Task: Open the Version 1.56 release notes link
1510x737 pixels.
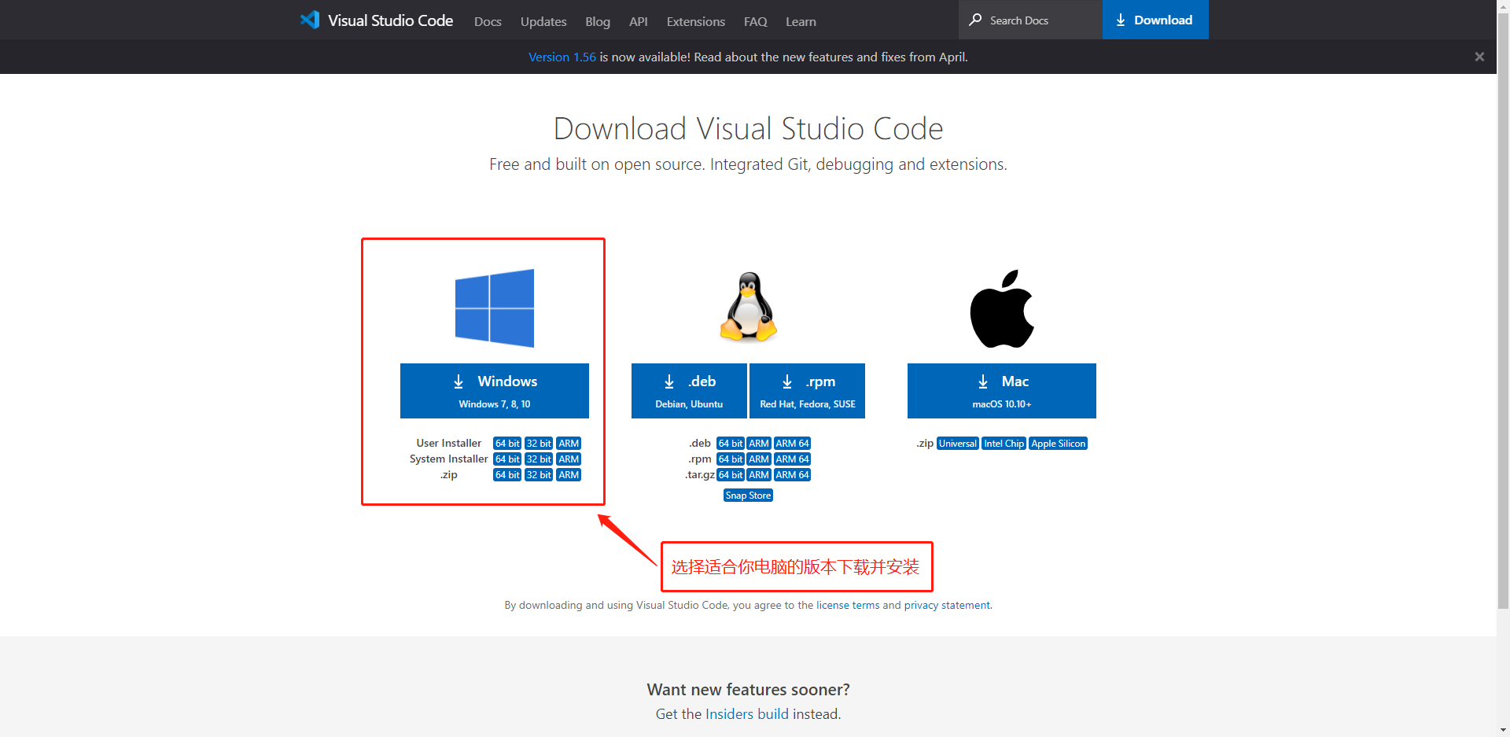Action: pos(562,57)
